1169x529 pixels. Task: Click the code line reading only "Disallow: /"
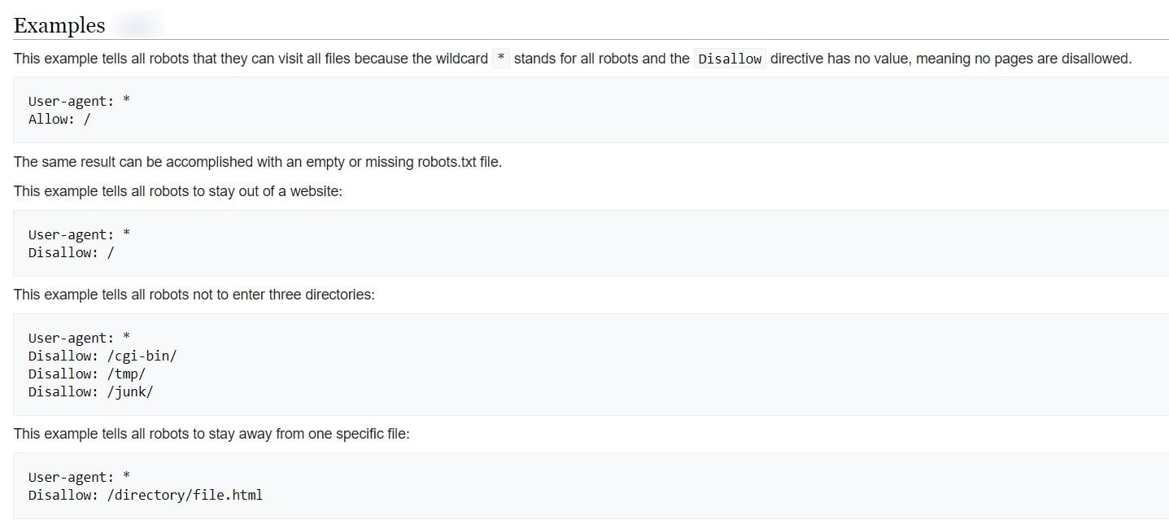pyautogui.click(x=72, y=252)
